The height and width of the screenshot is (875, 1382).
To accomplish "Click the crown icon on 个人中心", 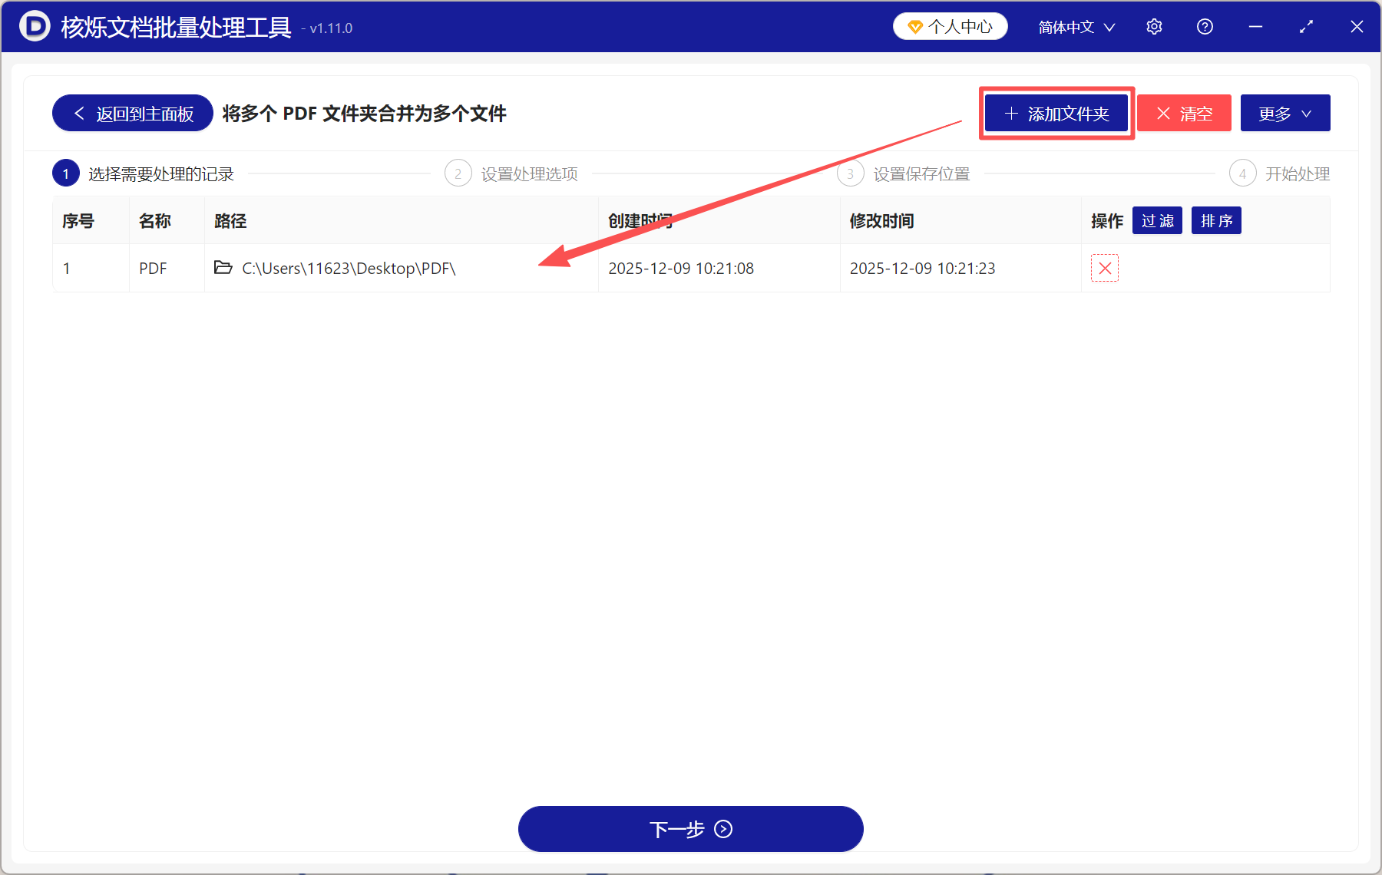I will 914,25.
